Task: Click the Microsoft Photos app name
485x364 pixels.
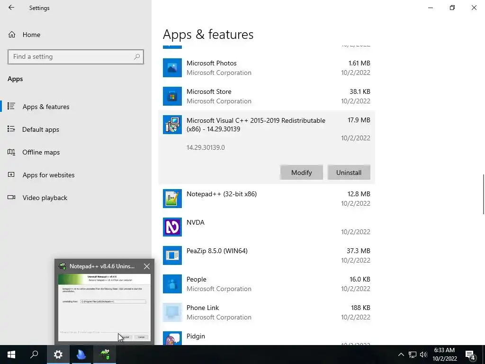Action: (x=212, y=63)
